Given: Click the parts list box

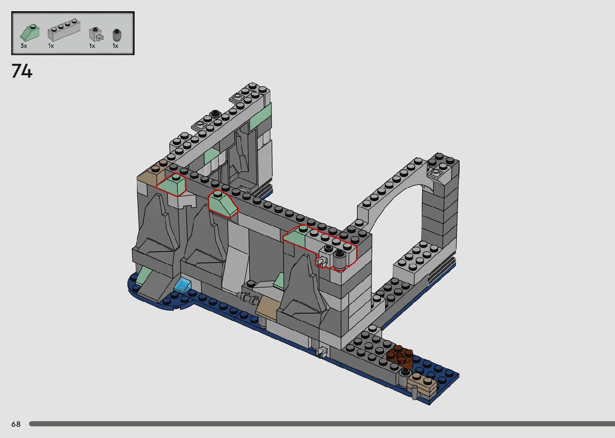Looking at the screenshot, I should coord(73,33).
